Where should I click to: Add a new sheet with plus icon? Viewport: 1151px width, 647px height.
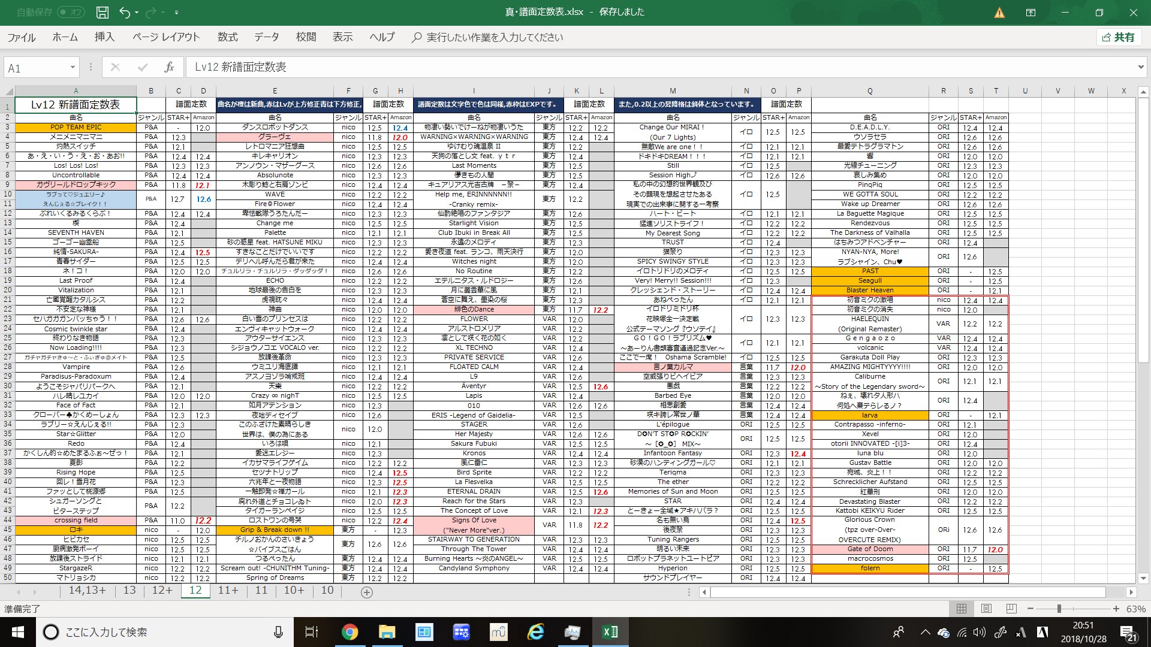pos(367,592)
